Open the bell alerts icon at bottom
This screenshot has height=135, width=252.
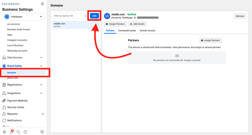coord(12,132)
